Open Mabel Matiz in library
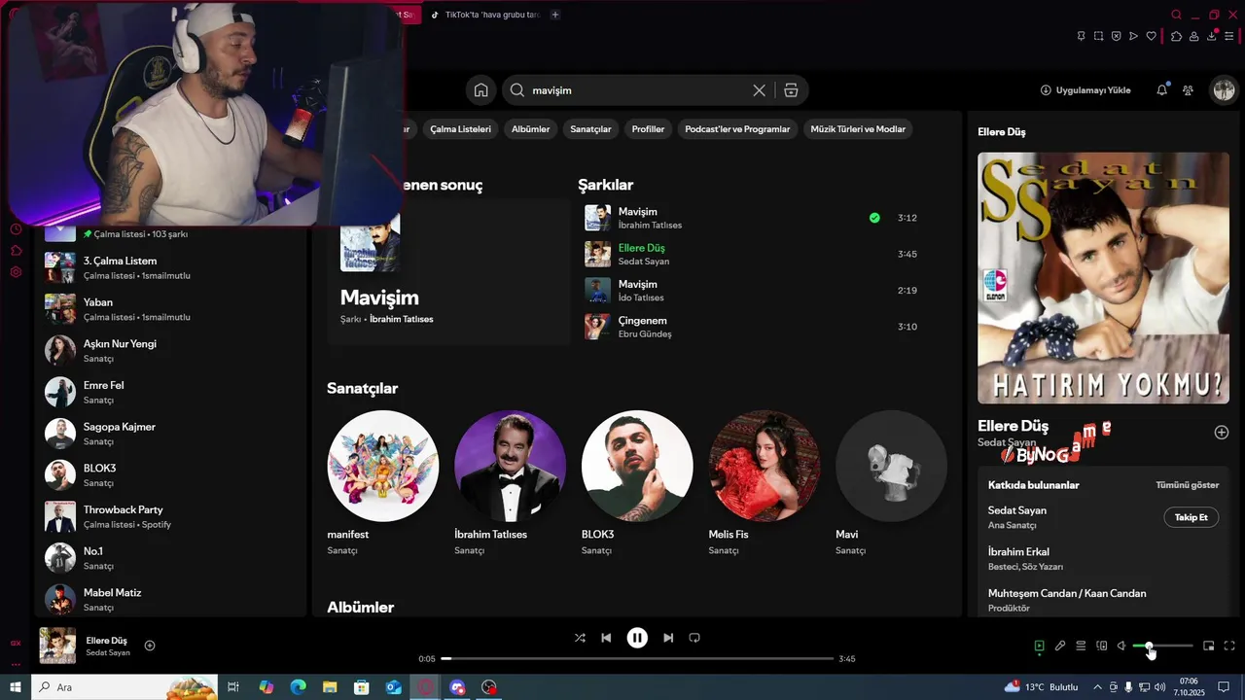 click(170, 599)
